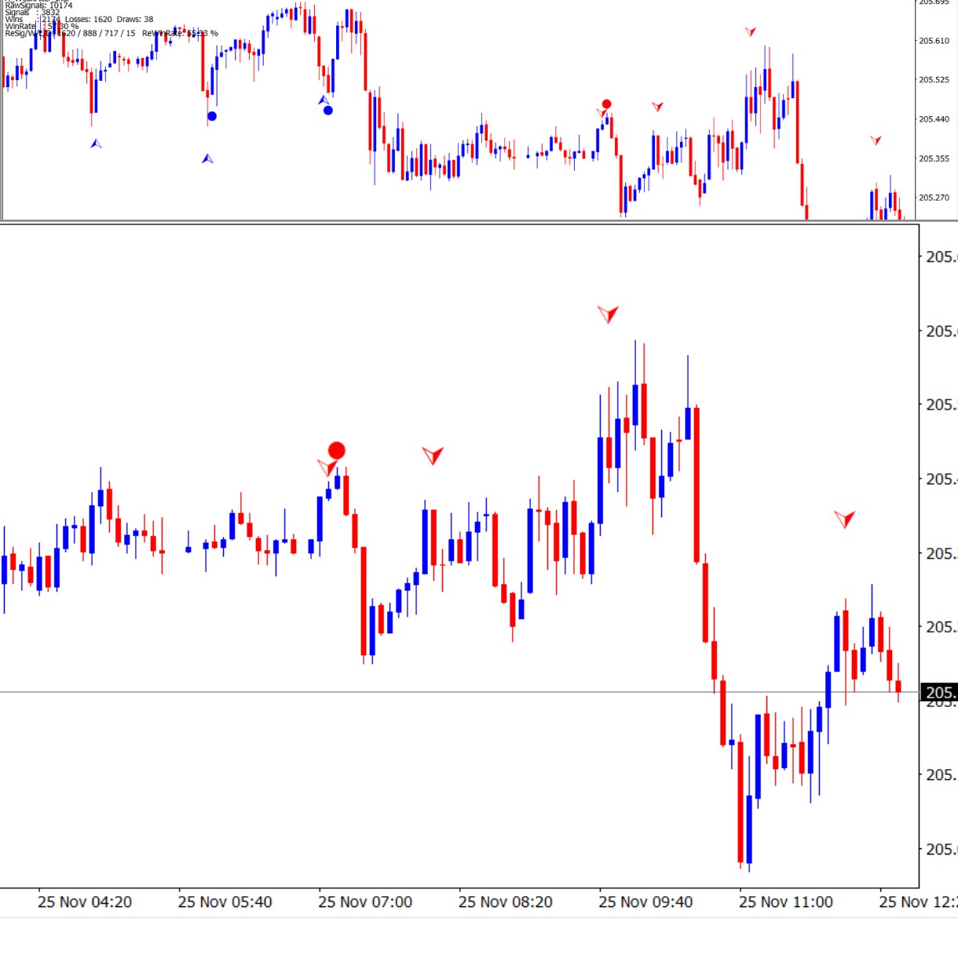Click the red sell arrow beside upper chart's red dot
The height and width of the screenshot is (973, 958).
601,113
